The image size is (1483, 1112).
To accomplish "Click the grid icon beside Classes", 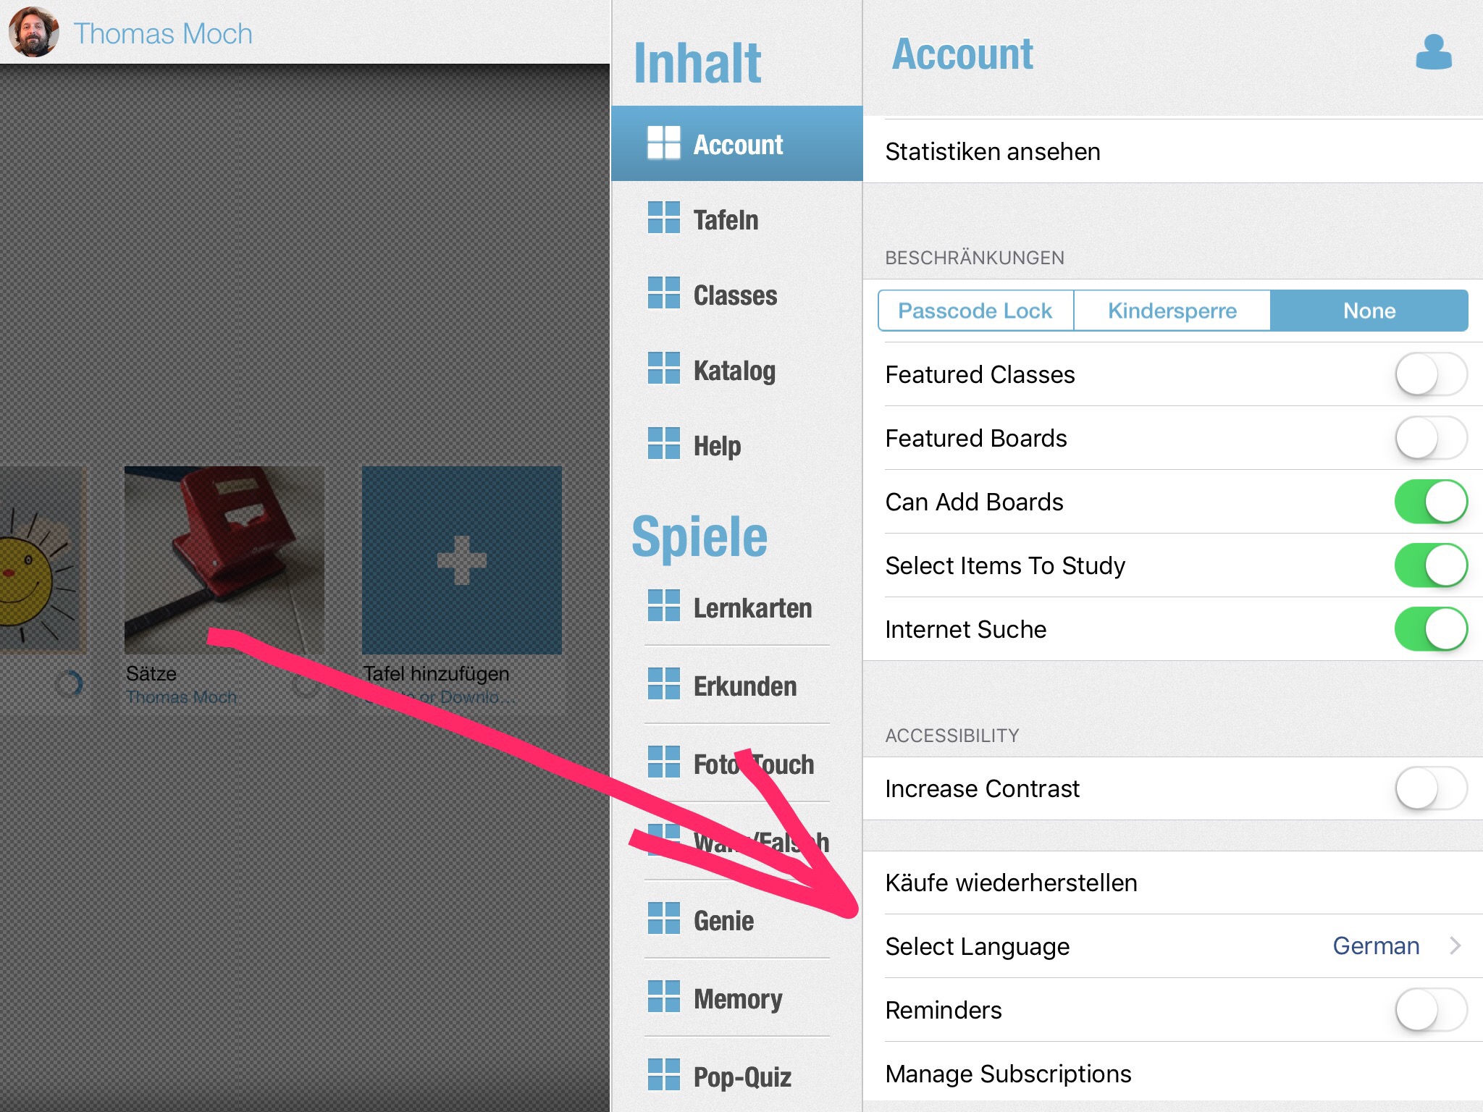I will (x=664, y=292).
